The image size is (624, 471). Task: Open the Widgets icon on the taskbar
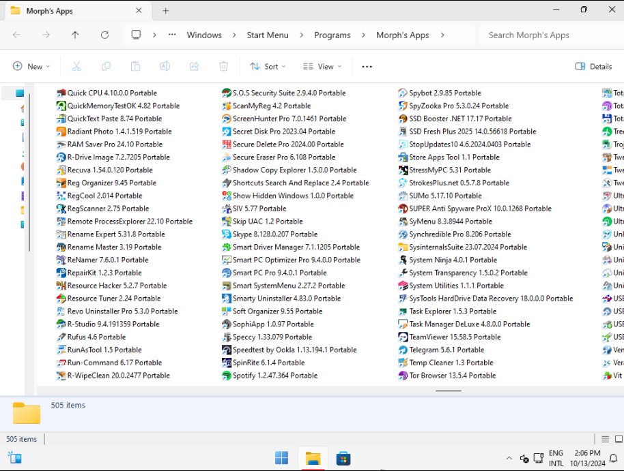pos(15,458)
